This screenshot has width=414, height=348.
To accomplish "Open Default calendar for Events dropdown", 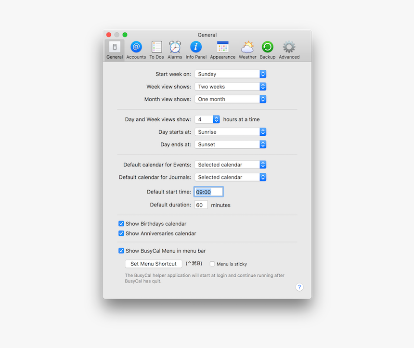I will pyautogui.click(x=230, y=164).
